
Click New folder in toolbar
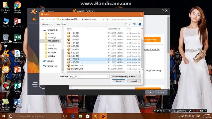pyautogui.click(x=61, y=24)
